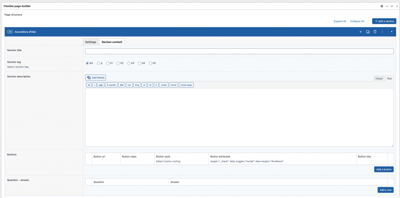Click the more quicktag button
The image size is (400, 198).
click(173, 85)
